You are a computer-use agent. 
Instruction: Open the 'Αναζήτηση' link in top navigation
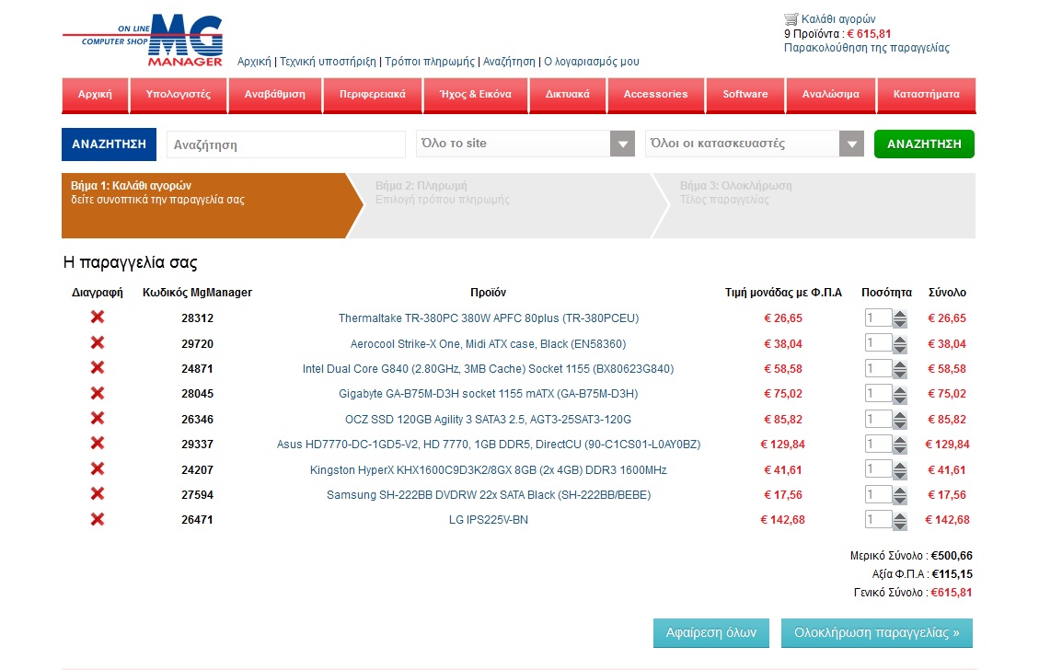click(509, 62)
